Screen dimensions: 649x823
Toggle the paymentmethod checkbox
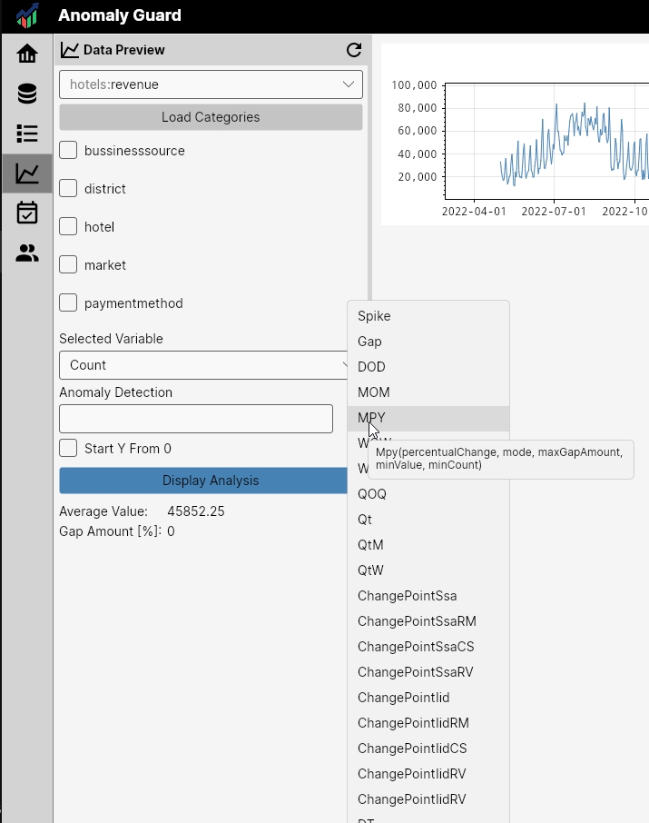pos(68,302)
